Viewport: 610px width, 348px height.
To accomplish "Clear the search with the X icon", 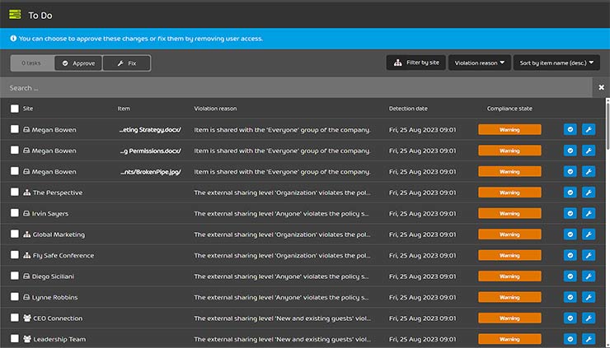I will pos(601,88).
